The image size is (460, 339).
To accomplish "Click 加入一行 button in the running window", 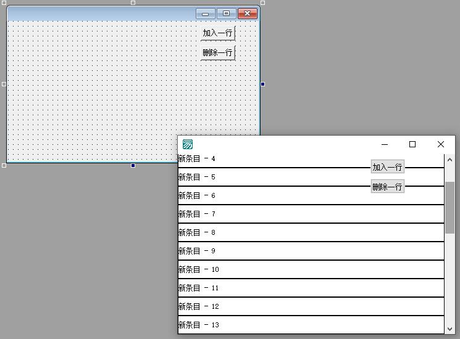I will [x=388, y=167].
